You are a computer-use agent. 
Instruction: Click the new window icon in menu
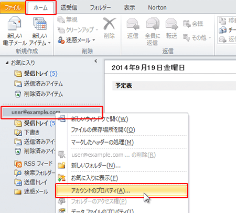point(61,118)
